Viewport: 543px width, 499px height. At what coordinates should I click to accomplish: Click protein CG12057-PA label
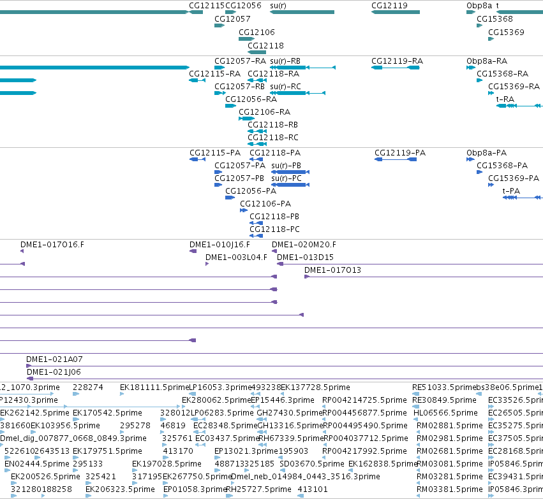point(240,166)
